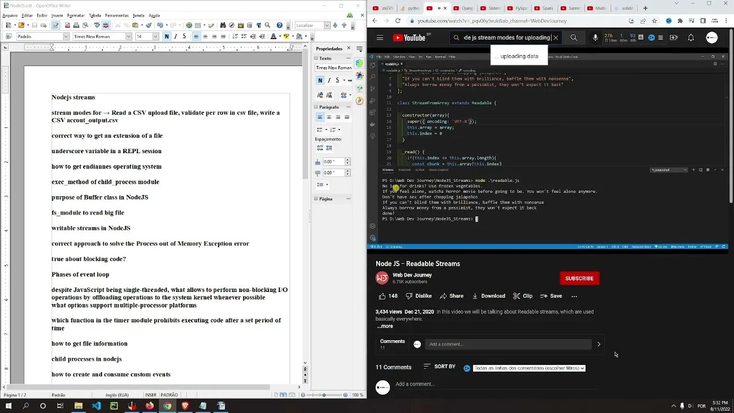Run spelling and grammar check in Writer
Screen dimensions: 734x413
click(x=97, y=25)
